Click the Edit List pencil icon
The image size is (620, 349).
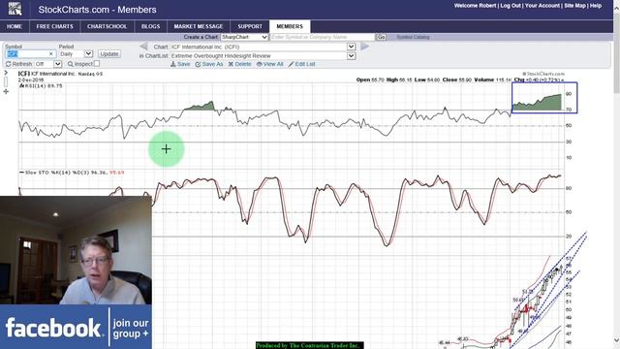click(x=291, y=64)
